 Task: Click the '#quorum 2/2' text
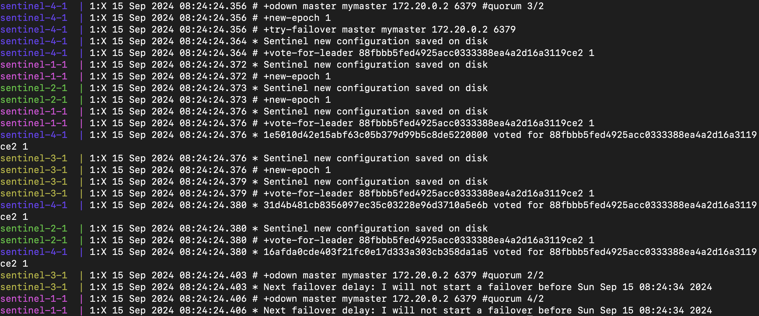pos(513,275)
